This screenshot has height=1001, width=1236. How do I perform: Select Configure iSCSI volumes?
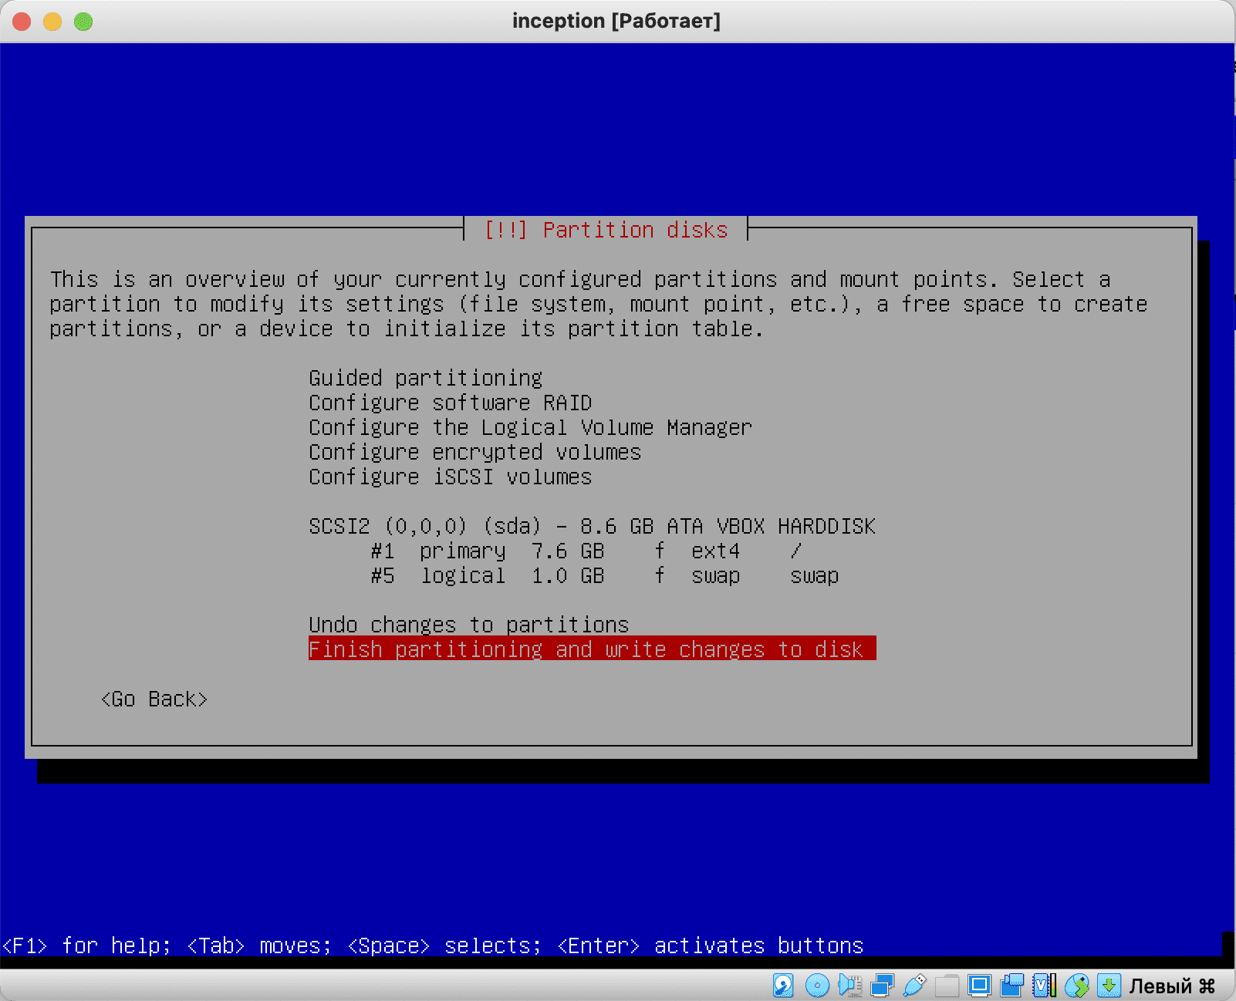451,477
